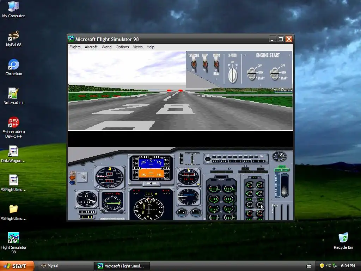The height and width of the screenshot is (271, 361).
Task: Click the attitude indicator display
Action: coord(151,168)
